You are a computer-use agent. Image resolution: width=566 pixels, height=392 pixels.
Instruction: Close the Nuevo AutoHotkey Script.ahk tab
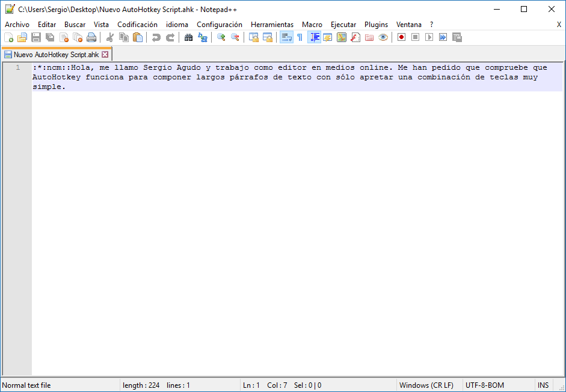tap(105, 54)
